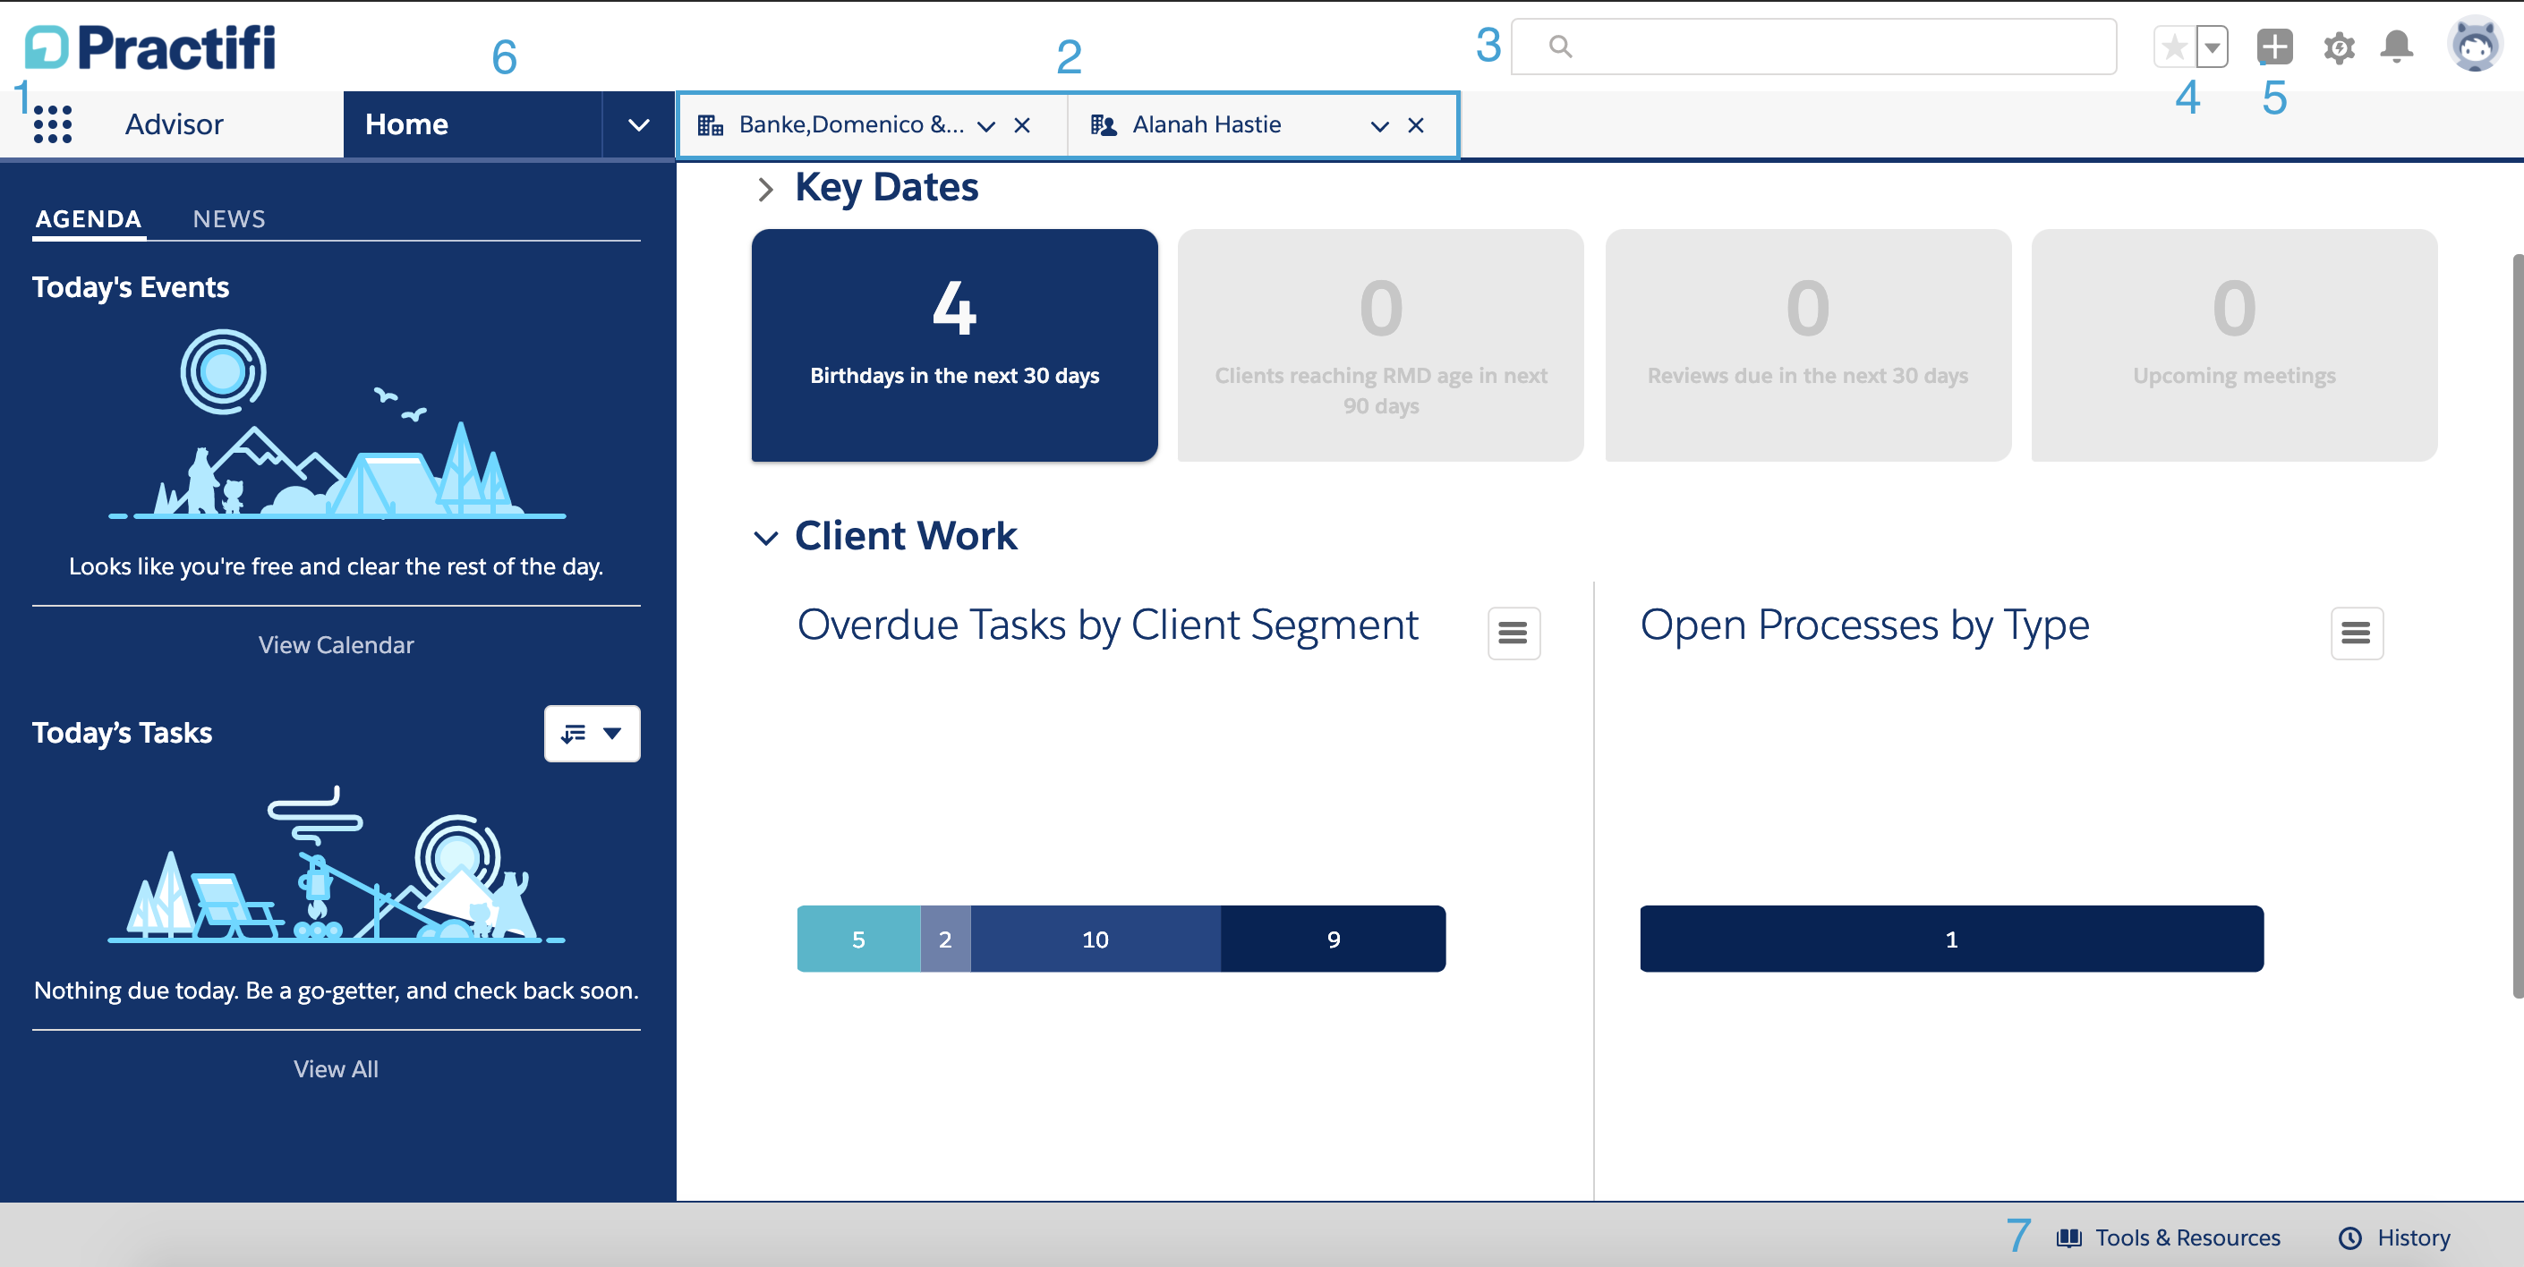Switch to the NEWS tab
This screenshot has height=1267, width=2524.
click(x=229, y=218)
